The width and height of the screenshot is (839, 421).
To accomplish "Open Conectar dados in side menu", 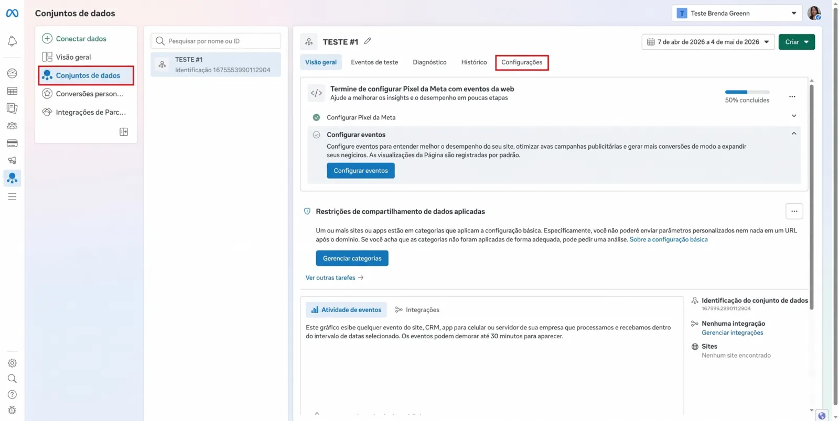I will pyautogui.click(x=74, y=39).
